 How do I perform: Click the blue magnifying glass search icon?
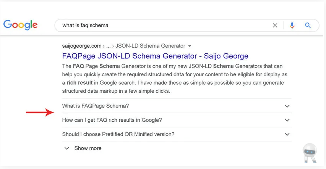tap(308, 25)
